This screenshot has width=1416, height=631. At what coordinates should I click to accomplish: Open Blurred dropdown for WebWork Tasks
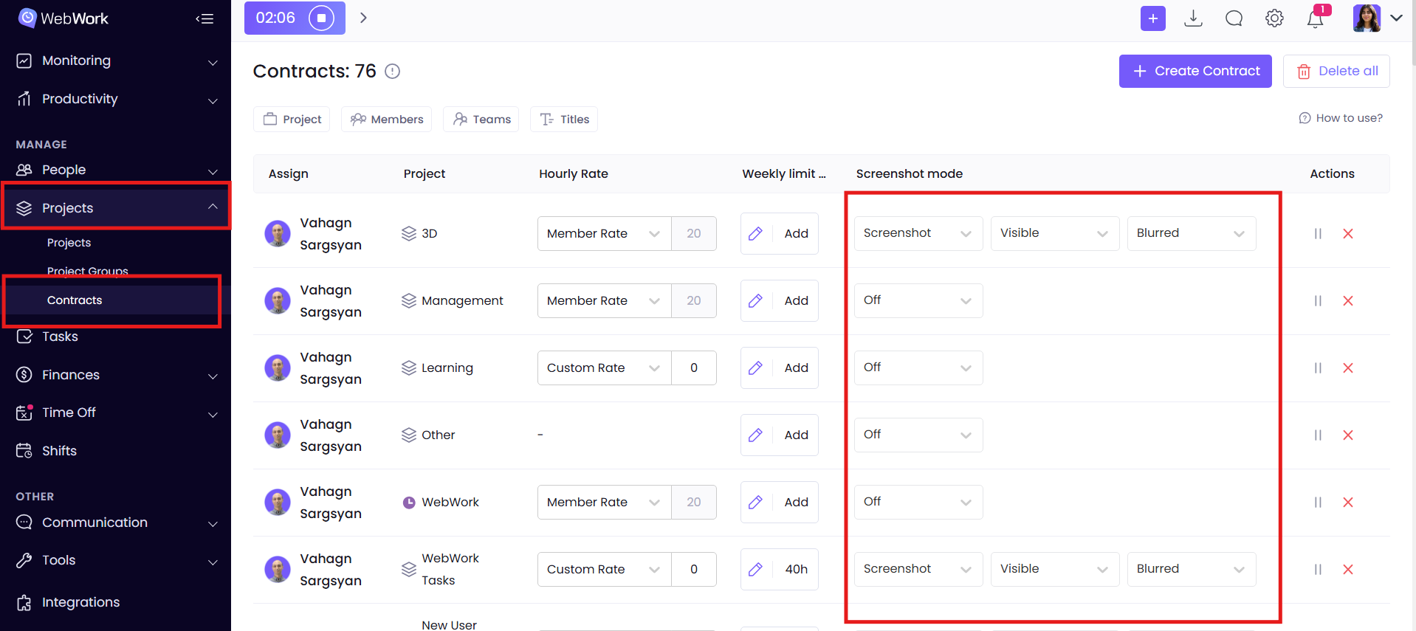pyautogui.click(x=1191, y=570)
